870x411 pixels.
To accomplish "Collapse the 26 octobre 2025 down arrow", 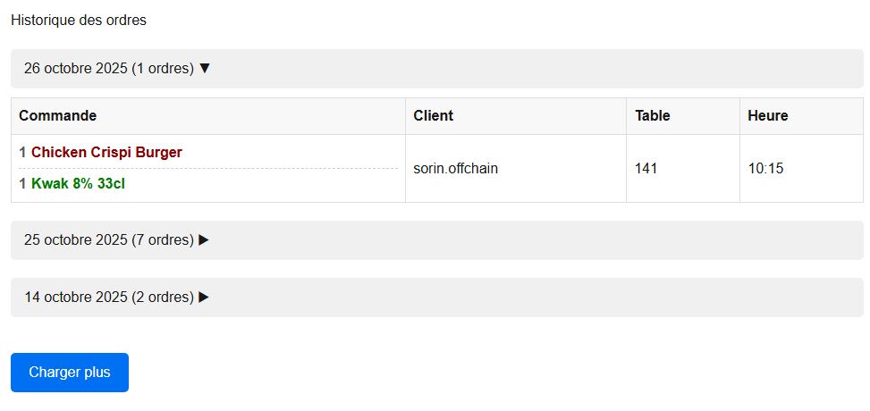I will click(x=205, y=69).
